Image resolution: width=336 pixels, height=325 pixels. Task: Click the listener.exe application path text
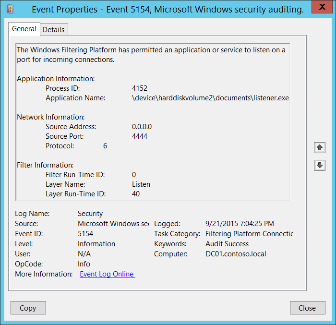pos(210,98)
